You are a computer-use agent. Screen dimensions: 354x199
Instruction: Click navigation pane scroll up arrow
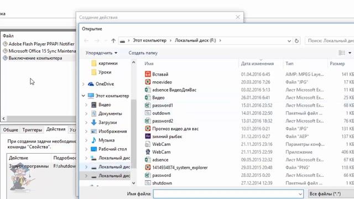[134, 62]
